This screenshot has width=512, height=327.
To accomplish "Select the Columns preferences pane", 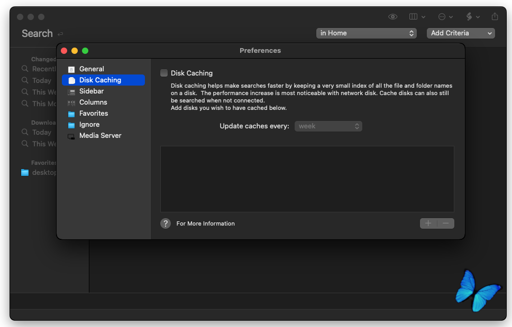I will coord(93,102).
